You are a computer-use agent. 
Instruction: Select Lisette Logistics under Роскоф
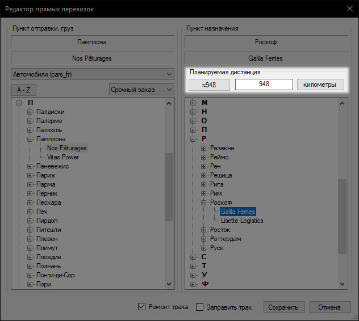pyautogui.click(x=242, y=221)
